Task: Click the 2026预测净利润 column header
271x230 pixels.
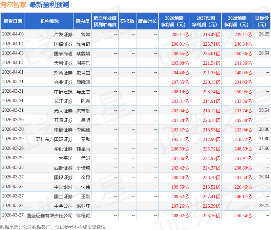Action: click(174, 21)
